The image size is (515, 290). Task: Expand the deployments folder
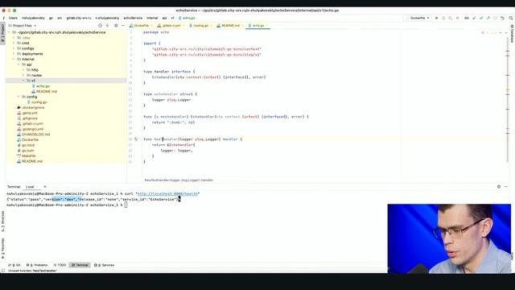point(14,54)
